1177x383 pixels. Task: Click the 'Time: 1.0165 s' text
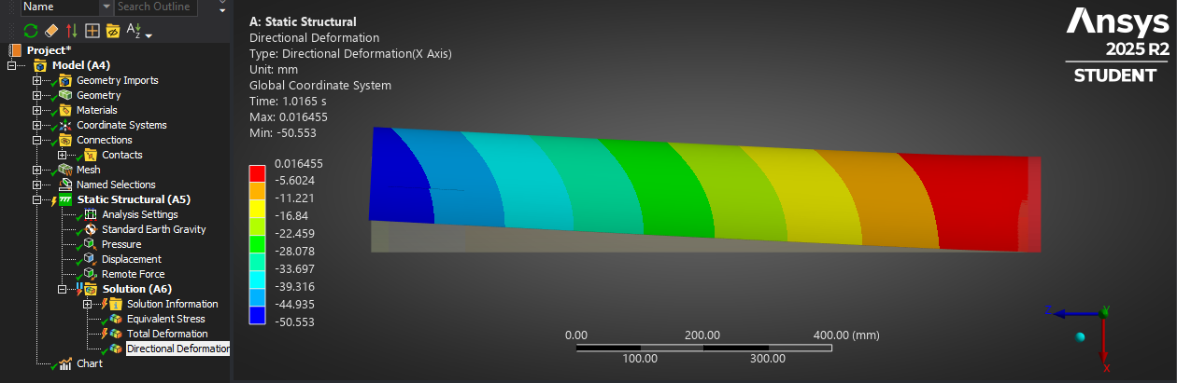pyautogui.click(x=288, y=101)
